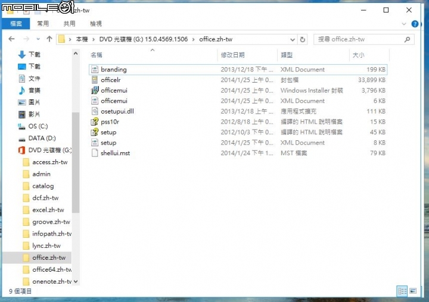Image resolution: width=429 pixels, height=302 pixels.
Task: Click office.zh-tw breadcrumb in address bar
Action: 216,39
